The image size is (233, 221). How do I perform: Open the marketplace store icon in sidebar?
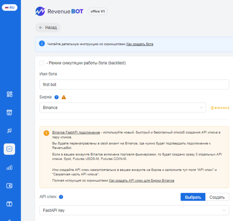10,112
